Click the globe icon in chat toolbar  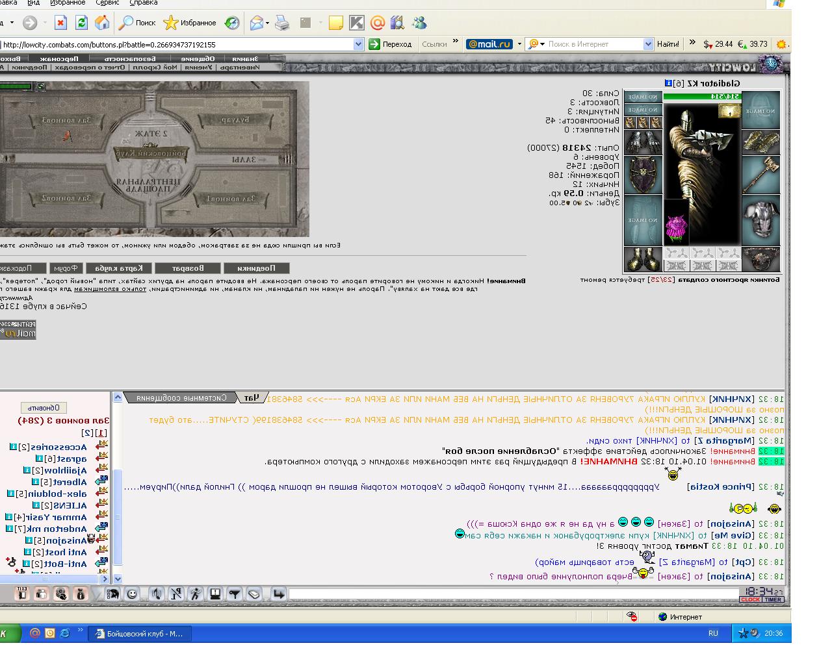(x=61, y=594)
